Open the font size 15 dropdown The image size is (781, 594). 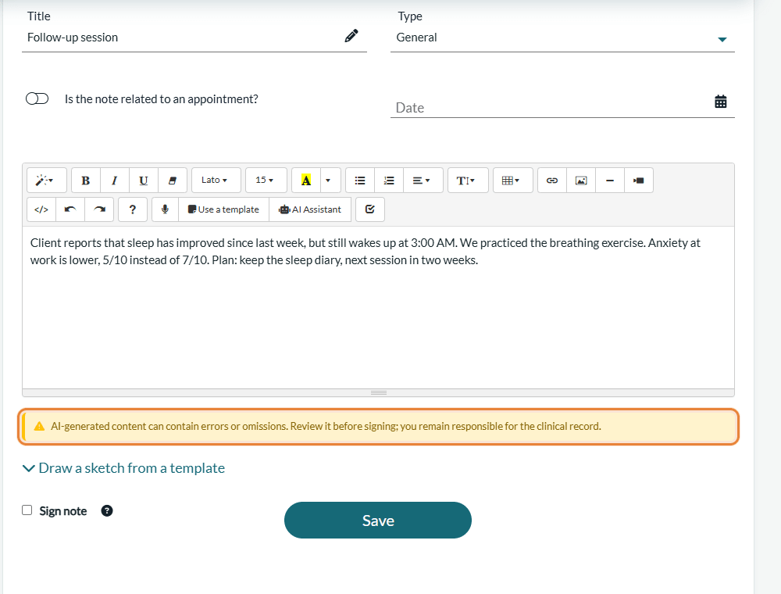[266, 181]
